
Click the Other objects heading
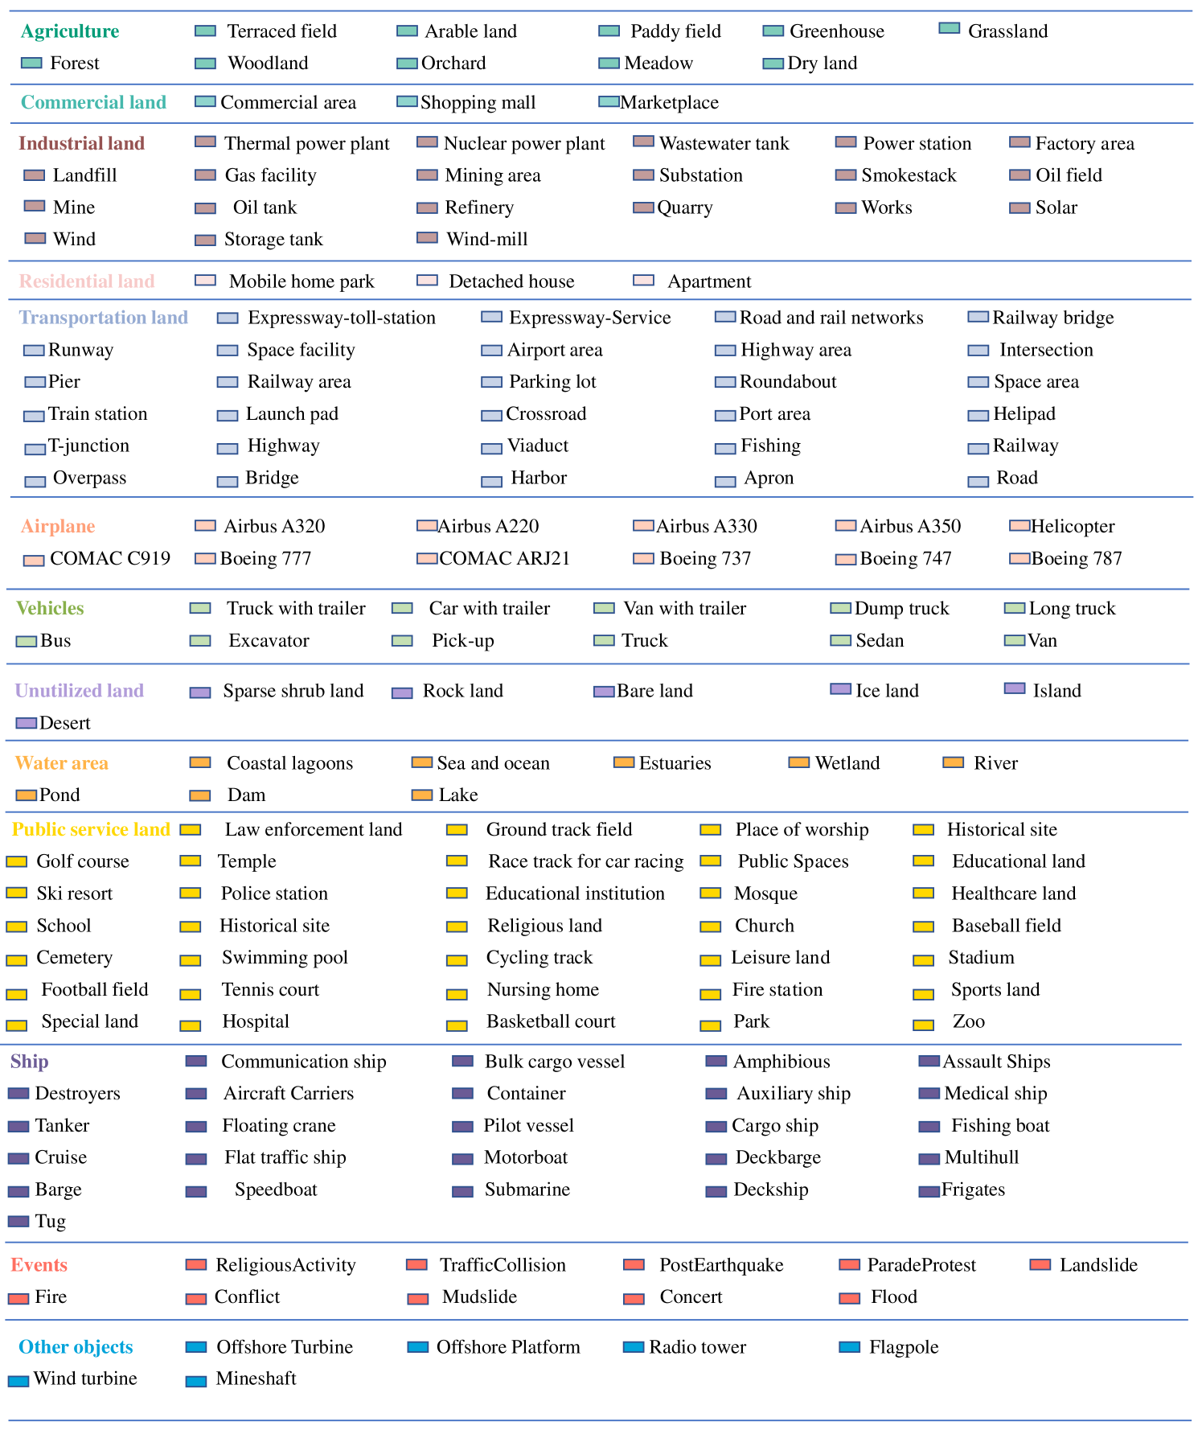point(76,1347)
